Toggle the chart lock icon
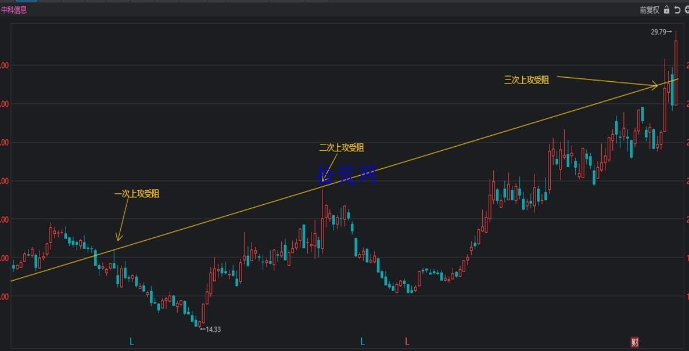This screenshot has height=351, width=689. point(666,10)
